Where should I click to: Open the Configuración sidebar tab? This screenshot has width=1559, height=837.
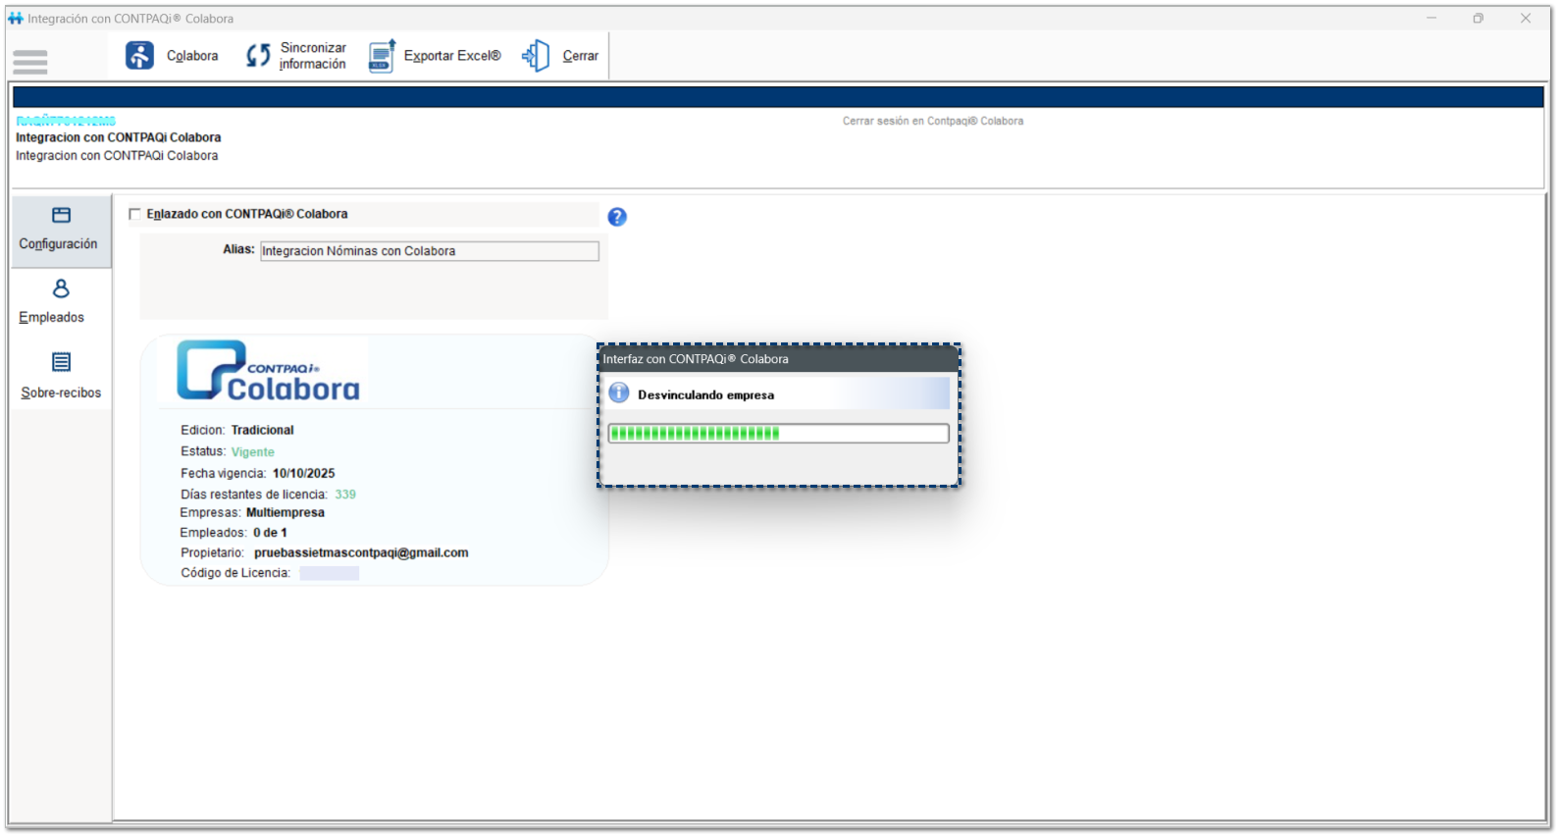point(60,231)
